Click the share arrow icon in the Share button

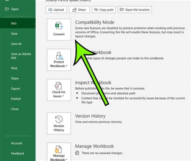coord(75,10)
